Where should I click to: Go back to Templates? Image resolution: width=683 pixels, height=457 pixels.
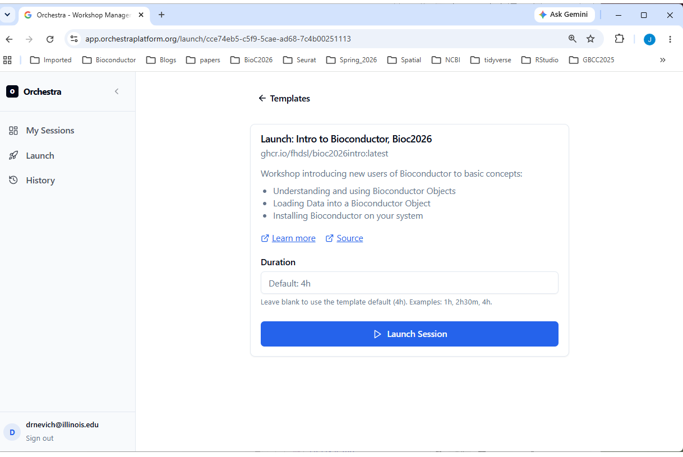pyautogui.click(x=284, y=98)
